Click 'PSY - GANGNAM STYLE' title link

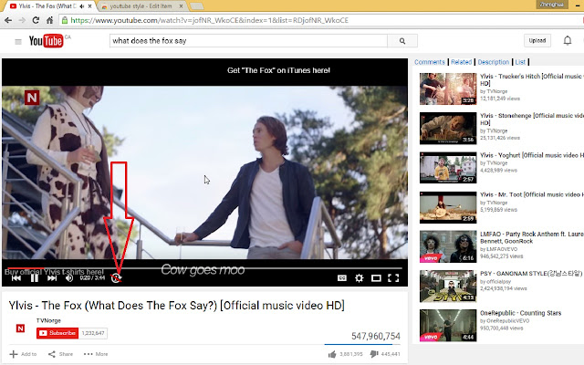point(531,274)
